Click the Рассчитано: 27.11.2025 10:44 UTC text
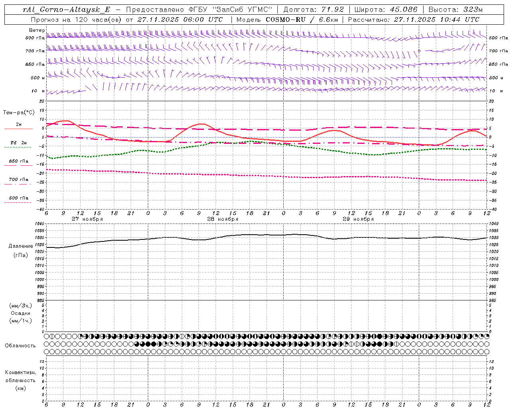The height and width of the screenshot is (408, 510). point(414,20)
